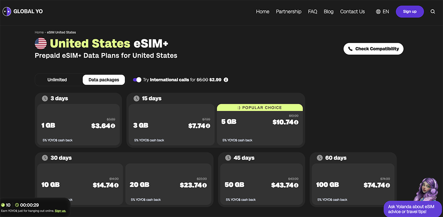This screenshot has width=443, height=217.
Task: Click info icon next to $23.74 price
Action: [x=205, y=185]
